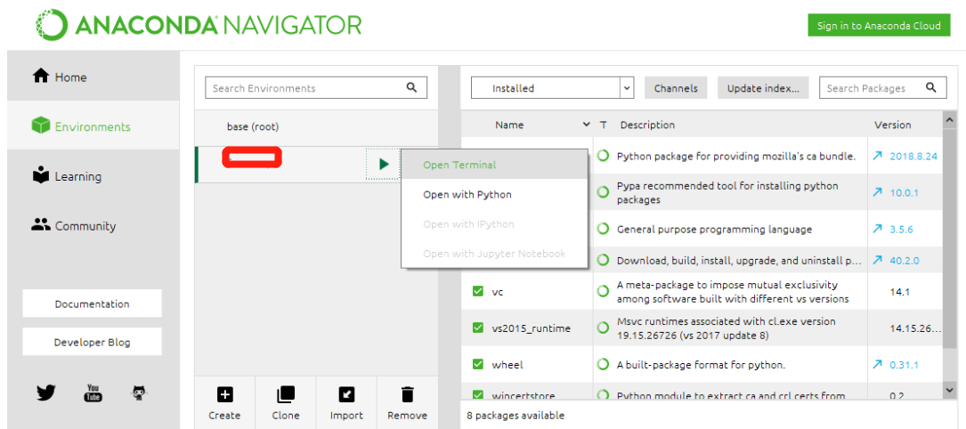Open the Developer Blog link button
This screenshot has width=966, height=429.
click(x=92, y=342)
